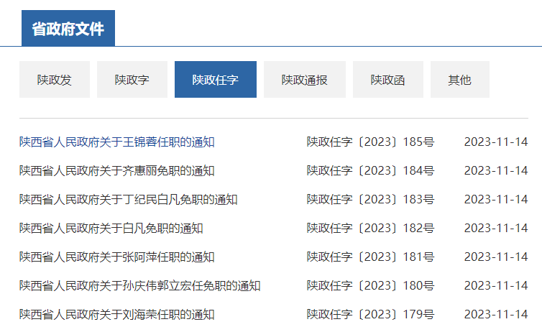Click document number 陕政任字〔2023〕183号
This screenshot has width=542, height=327.
(370, 199)
